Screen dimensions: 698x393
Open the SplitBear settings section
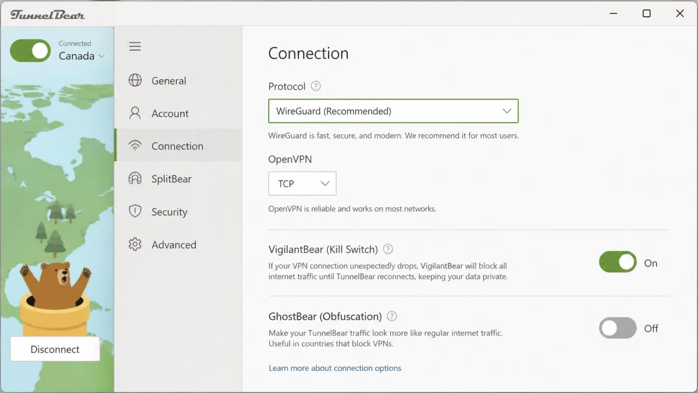pyautogui.click(x=179, y=179)
